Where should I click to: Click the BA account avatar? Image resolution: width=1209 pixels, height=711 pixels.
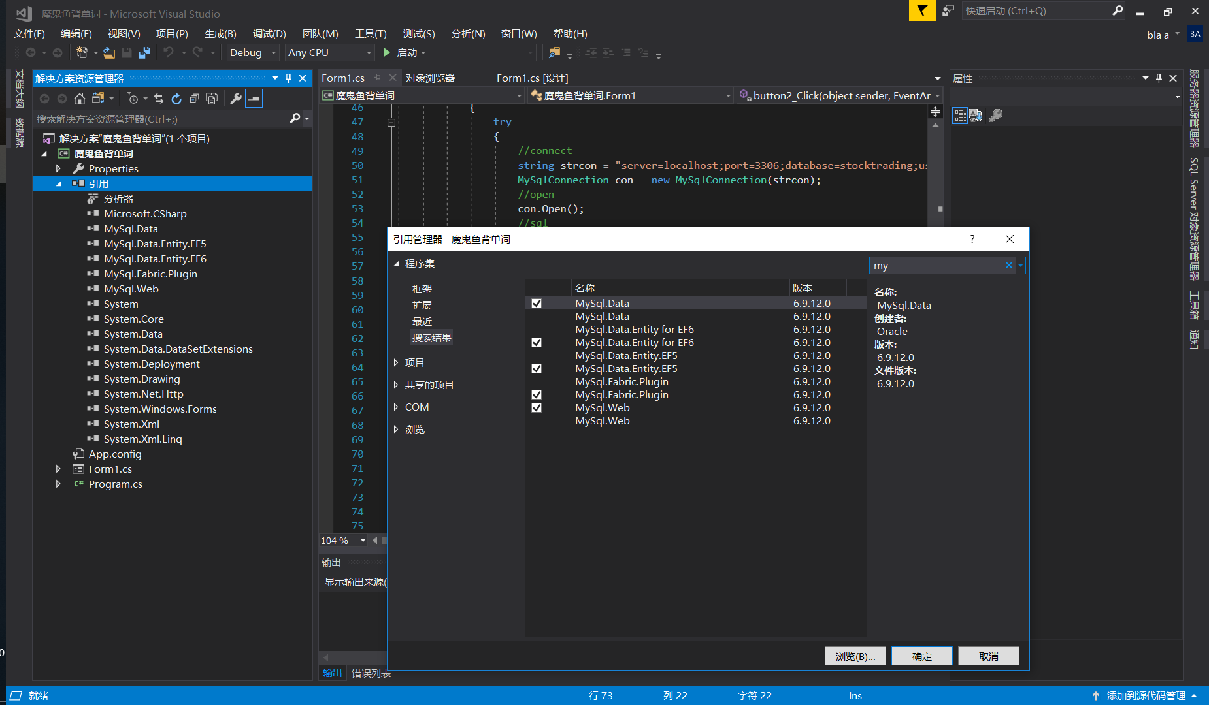1195,34
